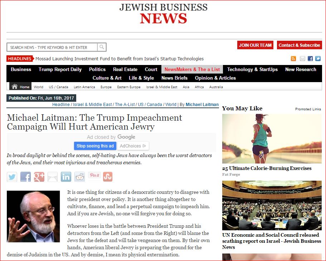Screen dimensions: 326x261
Task: Open the 25 Ultimate Calorie-Burning Exercises thumbnail
Action: point(272,139)
